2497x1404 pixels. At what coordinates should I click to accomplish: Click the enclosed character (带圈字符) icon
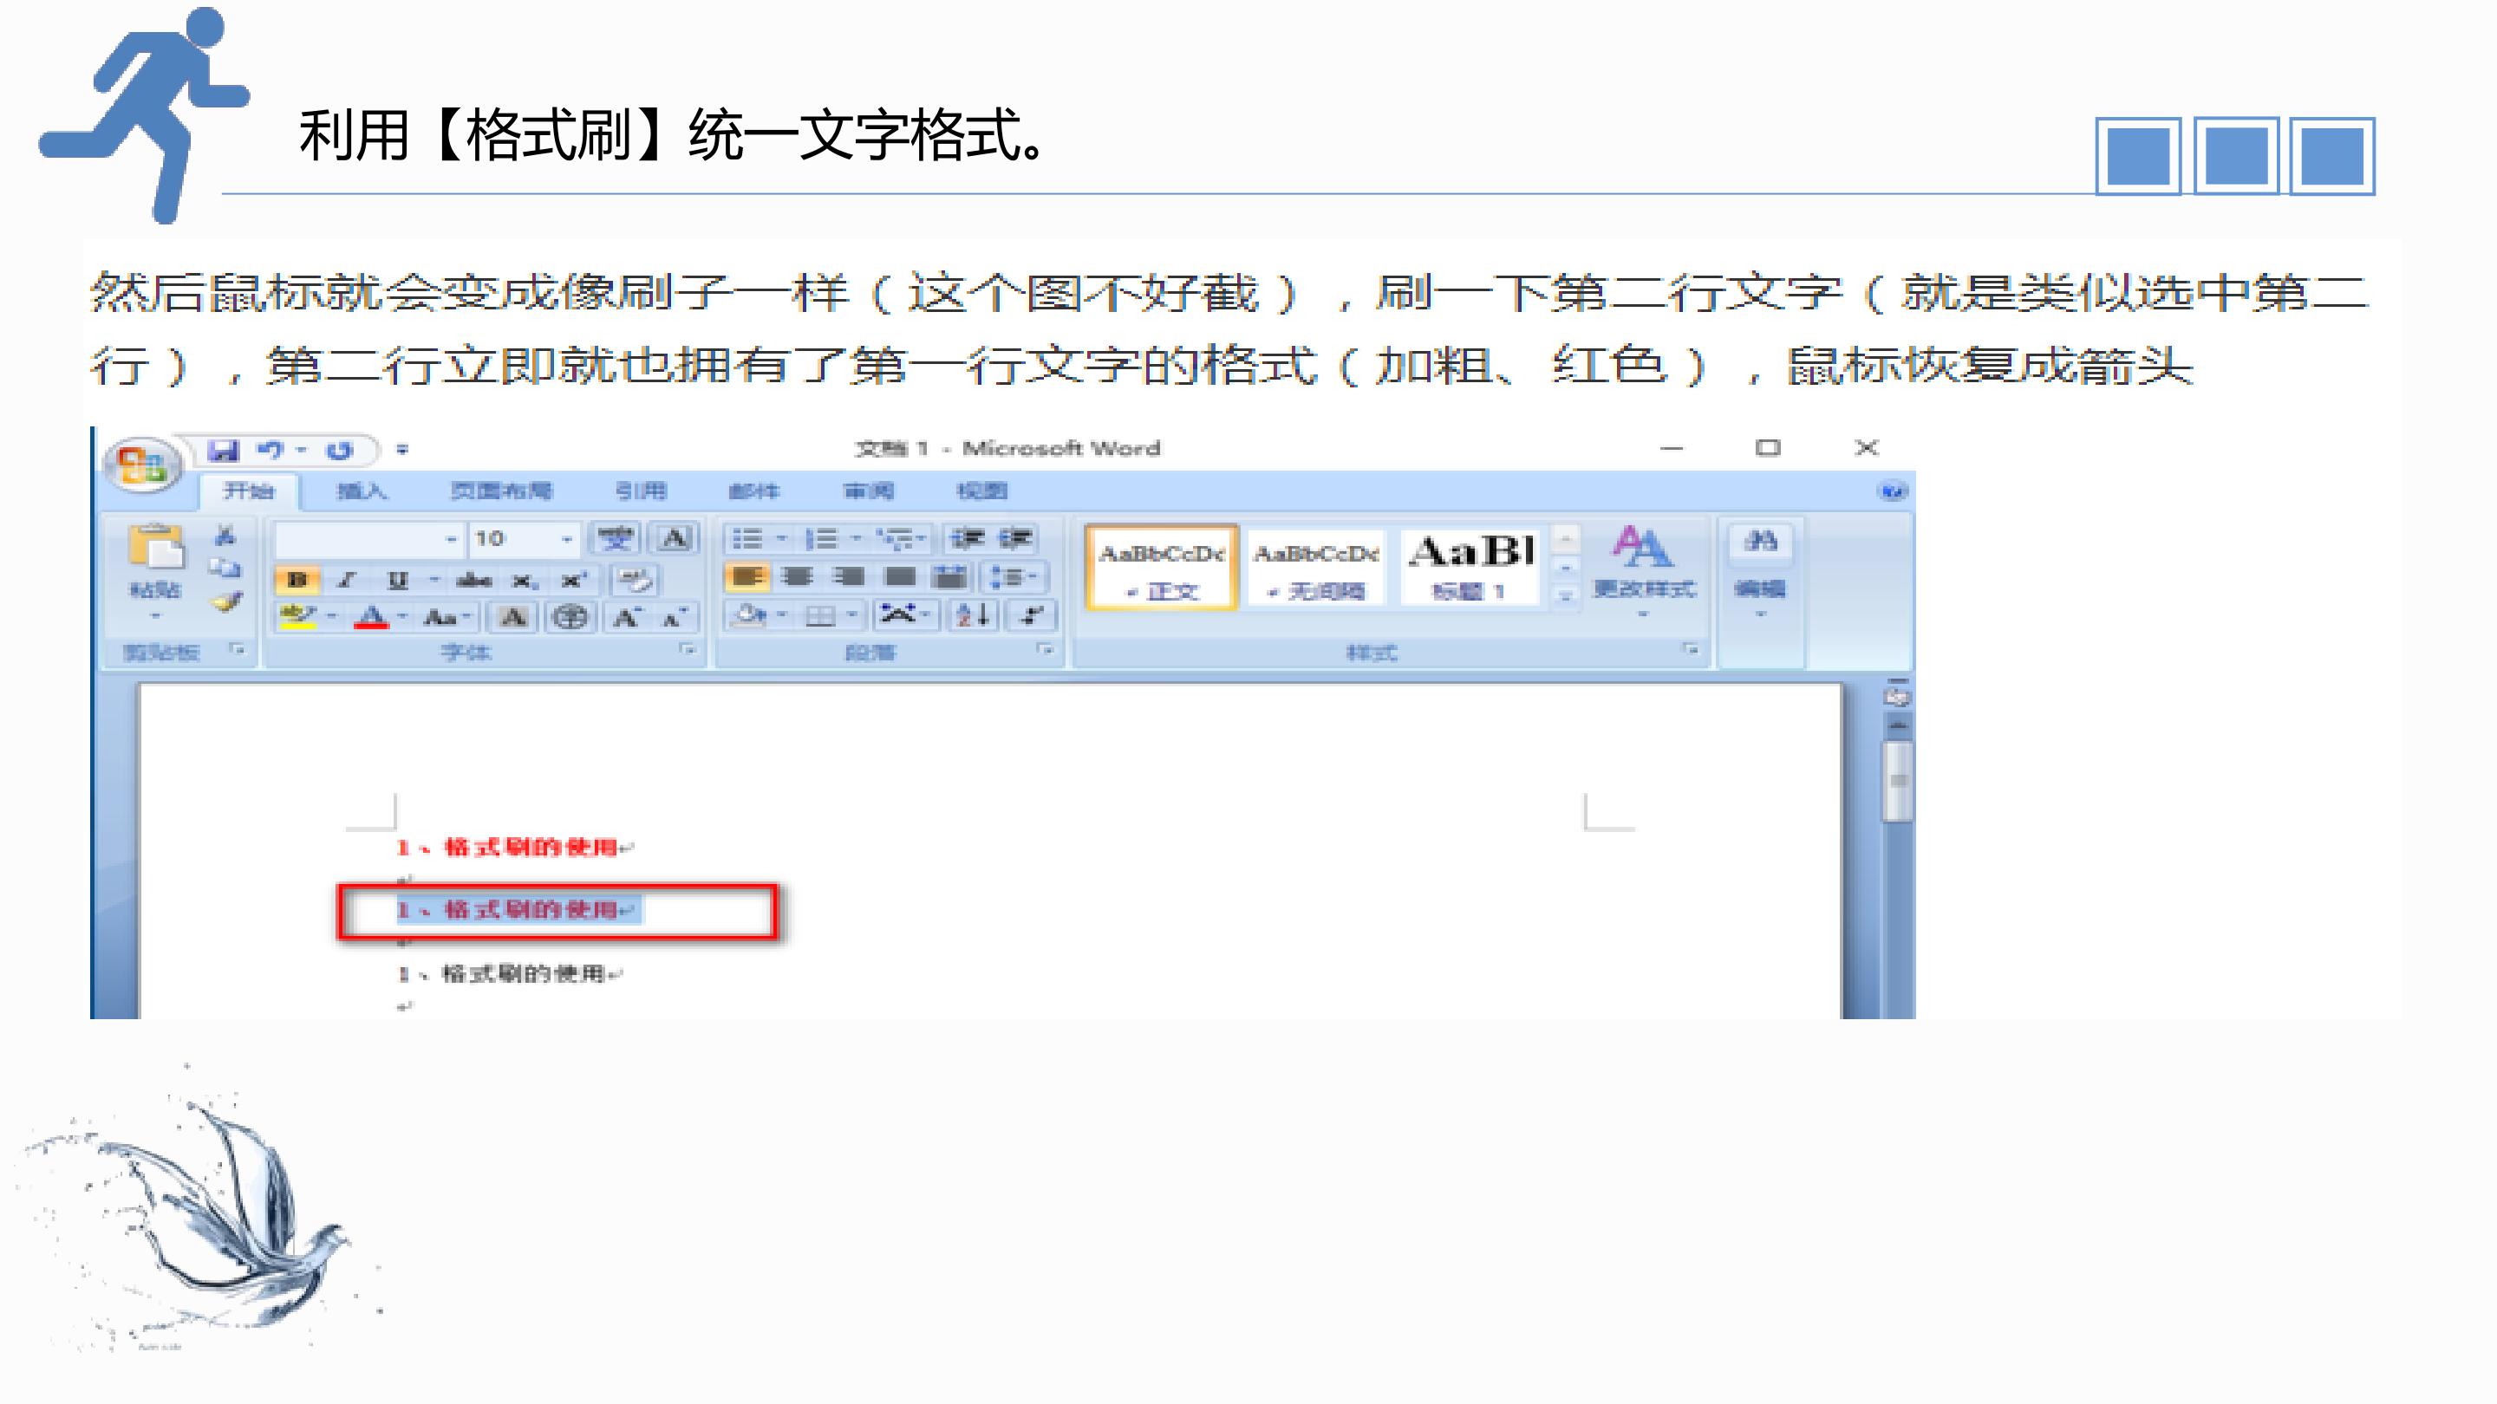[570, 617]
